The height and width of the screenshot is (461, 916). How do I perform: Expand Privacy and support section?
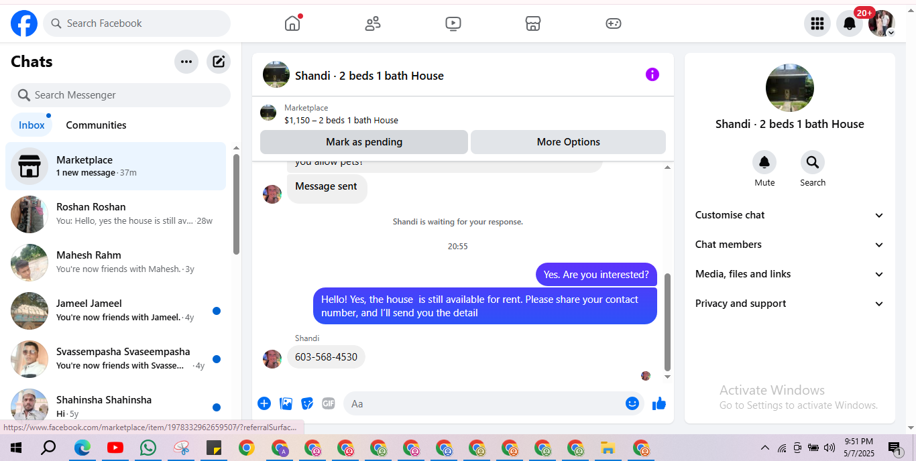click(790, 304)
